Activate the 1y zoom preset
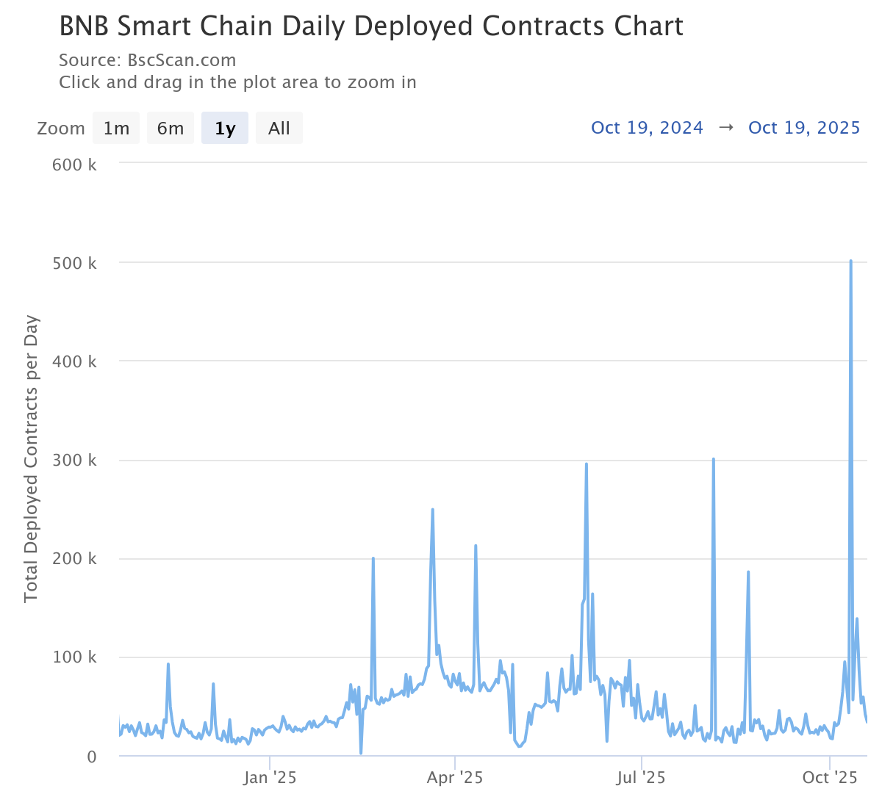882x808 pixels. tap(224, 127)
